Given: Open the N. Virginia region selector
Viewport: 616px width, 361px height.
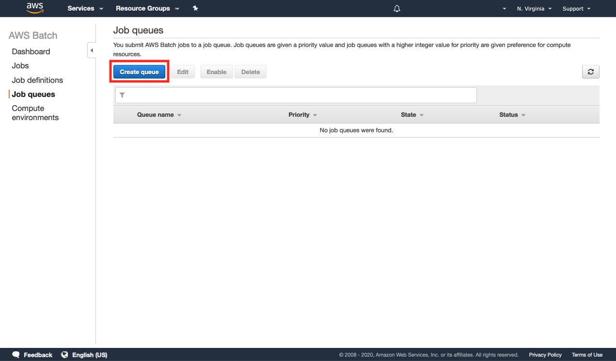Looking at the screenshot, I should [x=534, y=9].
